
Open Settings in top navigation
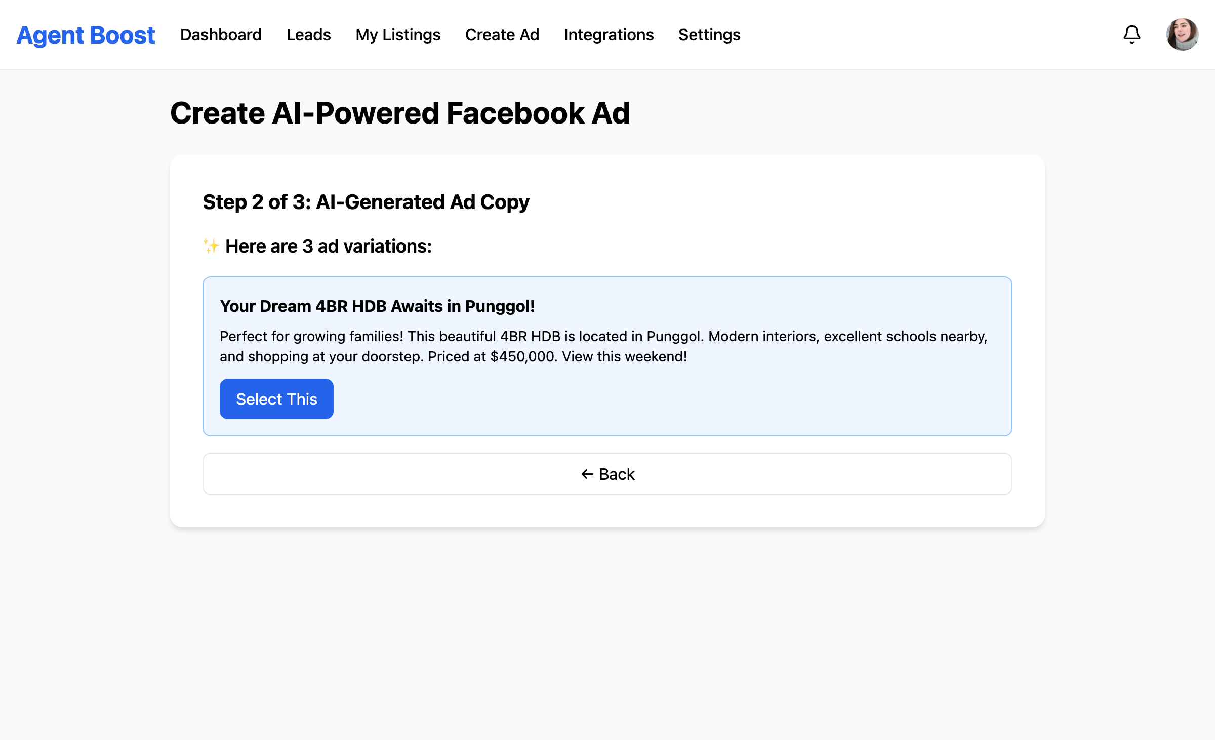click(709, 35)
